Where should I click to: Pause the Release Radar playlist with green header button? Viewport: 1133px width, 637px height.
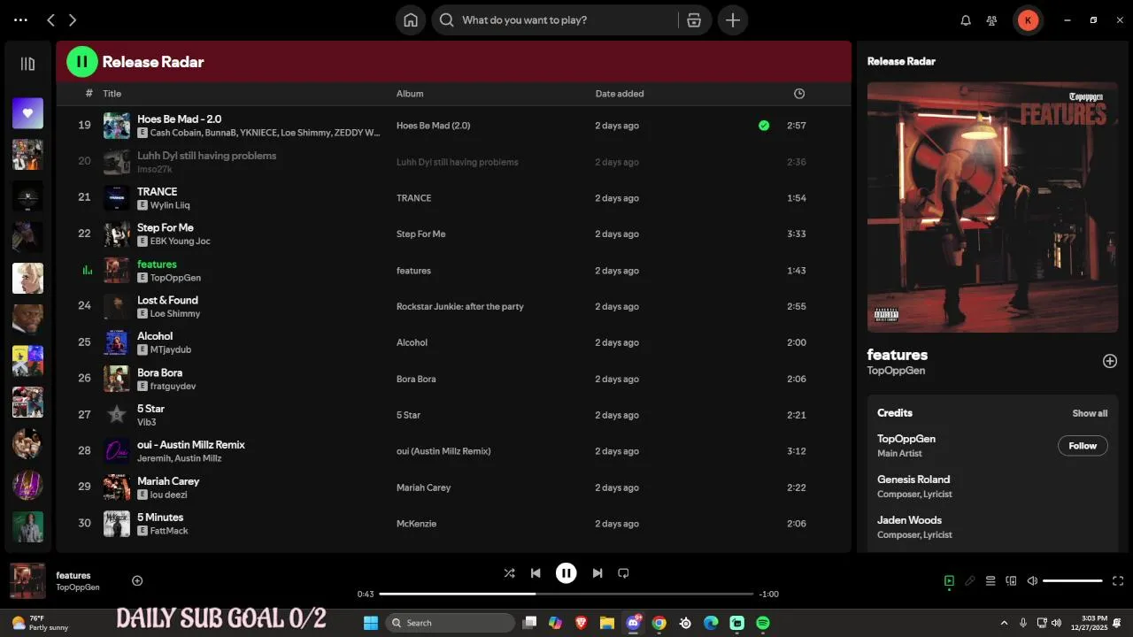coord(81,62)
